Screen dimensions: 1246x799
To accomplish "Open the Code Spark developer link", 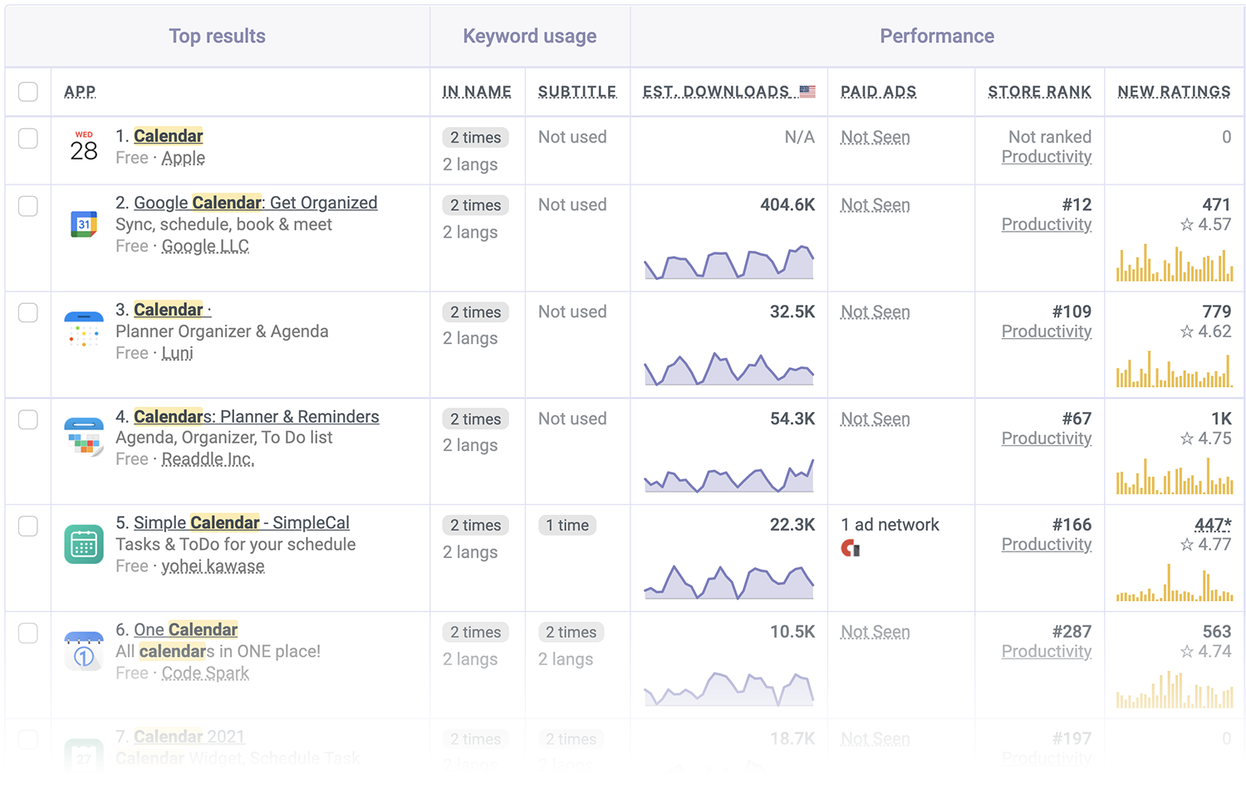I will point(205,673).
